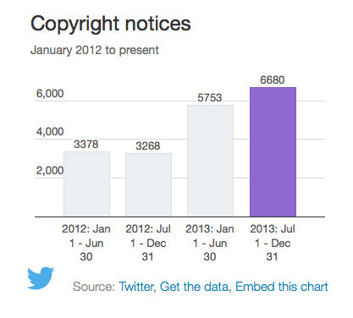
Task: Click the Get the data link
Action: [196, 287]
